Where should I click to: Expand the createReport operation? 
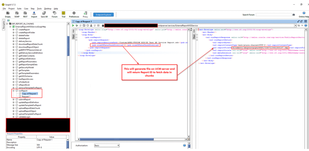[14, 29]
